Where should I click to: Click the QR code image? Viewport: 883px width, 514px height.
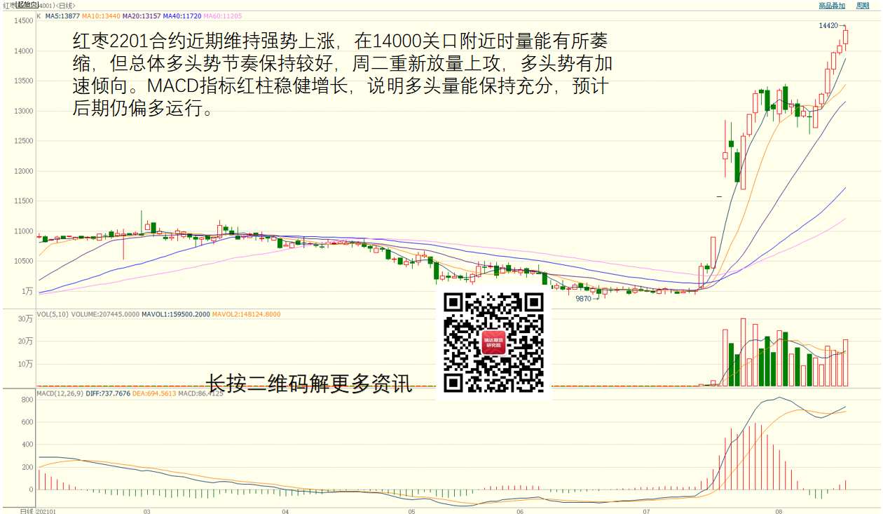click(494, 341)
